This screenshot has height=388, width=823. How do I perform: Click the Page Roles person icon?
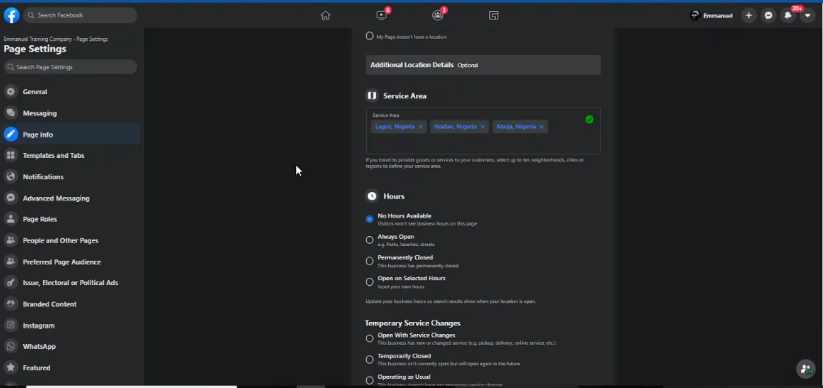tap(10, 219)
